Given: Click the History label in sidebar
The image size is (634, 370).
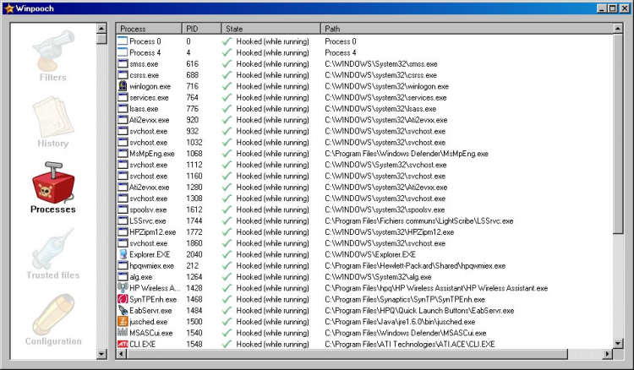Looking at the screenshot, I should [x=53, y=144].
